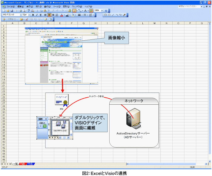The width and height of the screenshot is (212, 176).
Task: Open the ヘルプ(H) menu
Action: (x=88, y=6)
